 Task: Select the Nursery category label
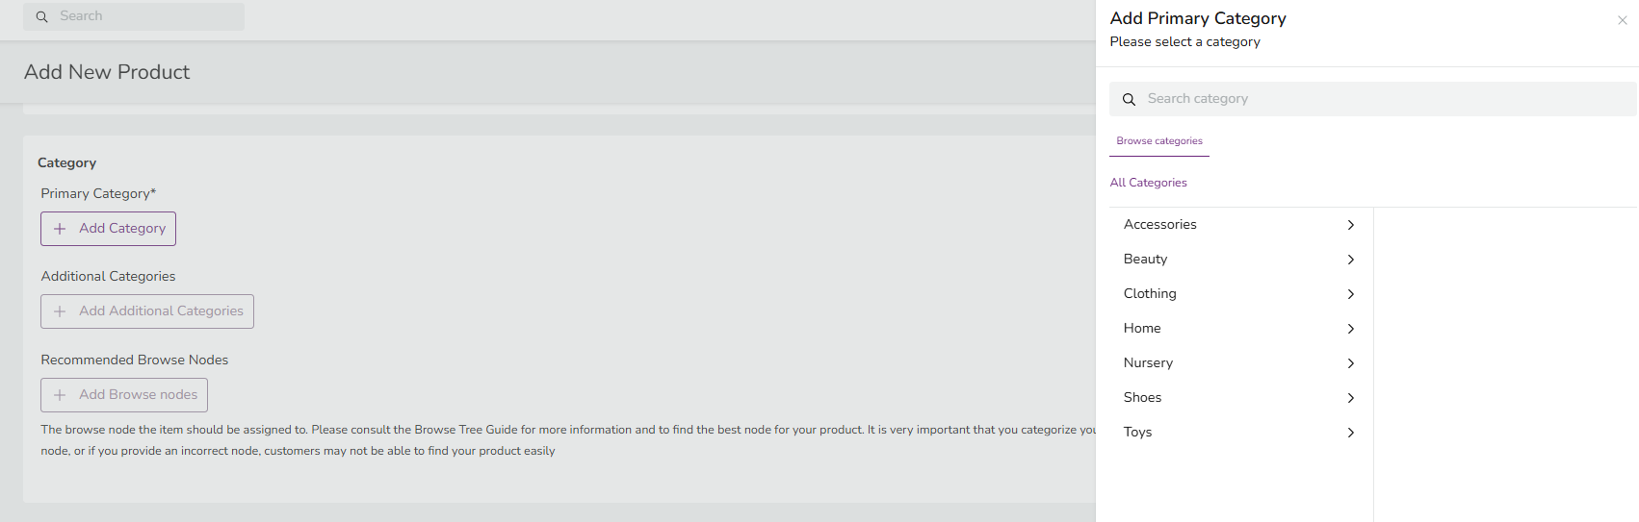[x=1148, y=363]
